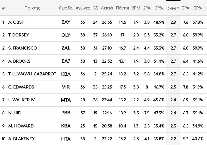Click the Αγώνες column header
Viewport: 207px width, 145px height.
(82, 8)
